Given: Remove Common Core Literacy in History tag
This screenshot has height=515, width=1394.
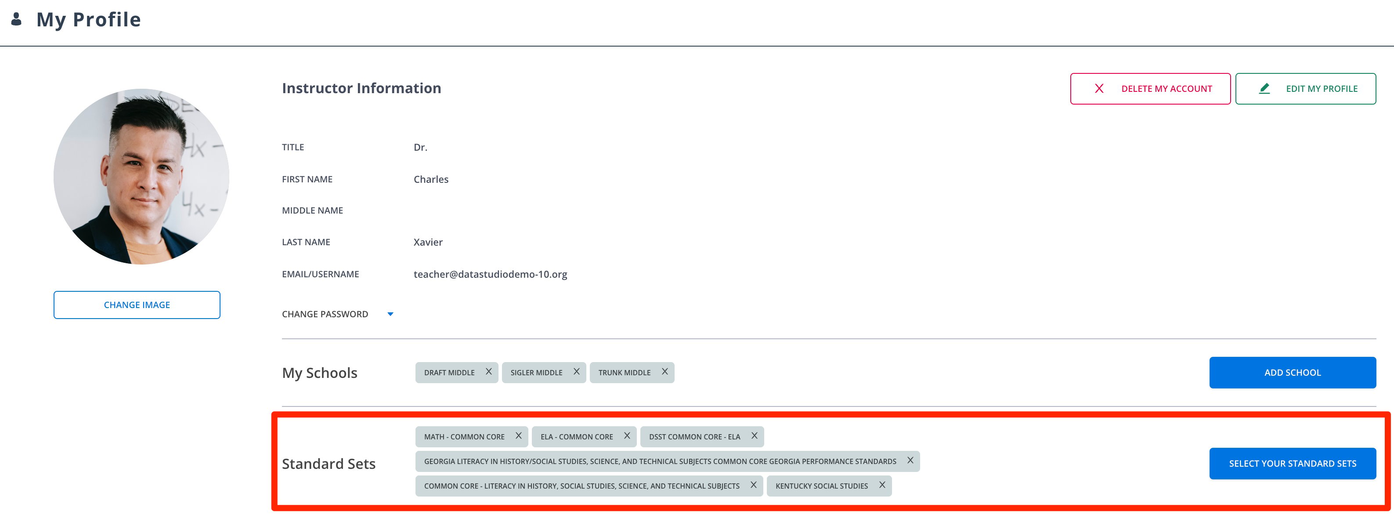Looking at the screenshot, I should tap(753, 485).
